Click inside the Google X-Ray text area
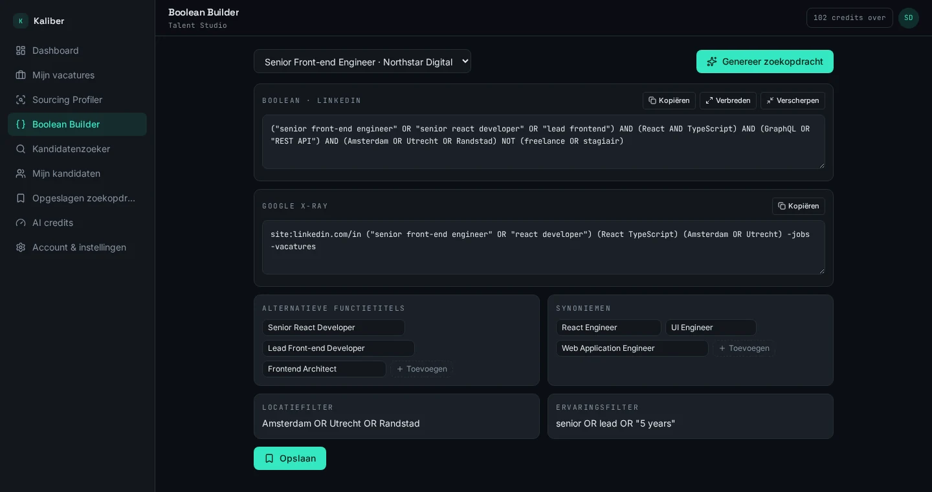This screenshot has height=492, width=932. pos(544,247)
